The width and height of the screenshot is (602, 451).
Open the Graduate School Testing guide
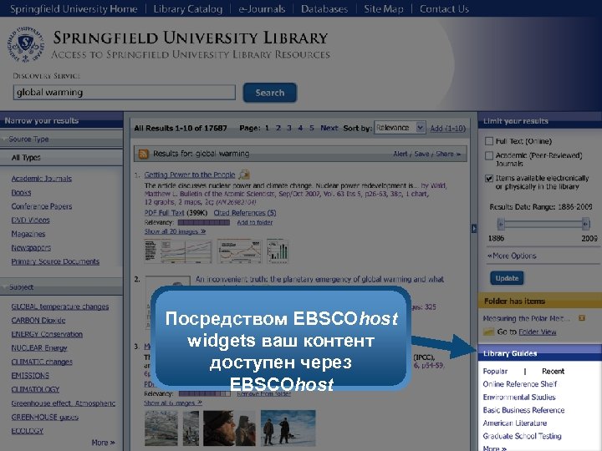pyautogui.click(x=522, y=437)
